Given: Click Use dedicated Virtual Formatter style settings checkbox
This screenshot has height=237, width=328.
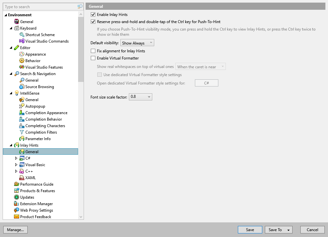Looking at the screenshot, I should click(100, 75).
